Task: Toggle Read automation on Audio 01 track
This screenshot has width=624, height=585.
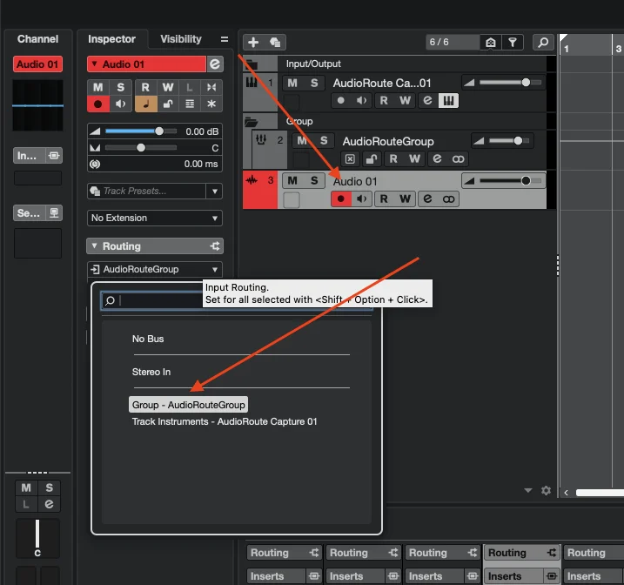Action: 384,199
